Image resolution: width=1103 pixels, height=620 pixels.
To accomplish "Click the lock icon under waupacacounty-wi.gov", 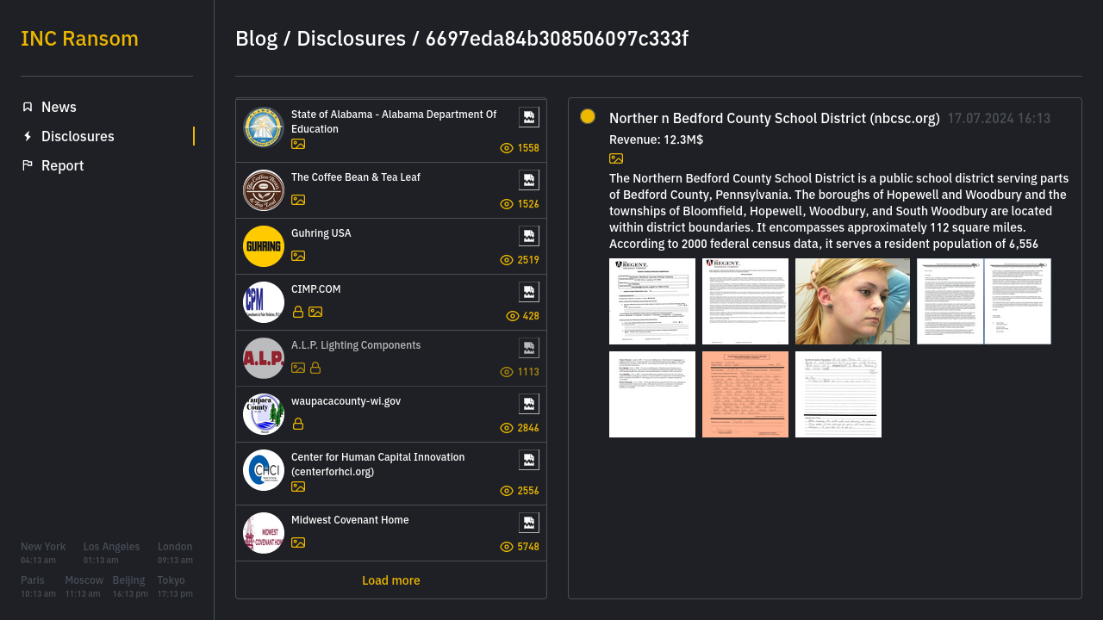I will coord(298,424).
